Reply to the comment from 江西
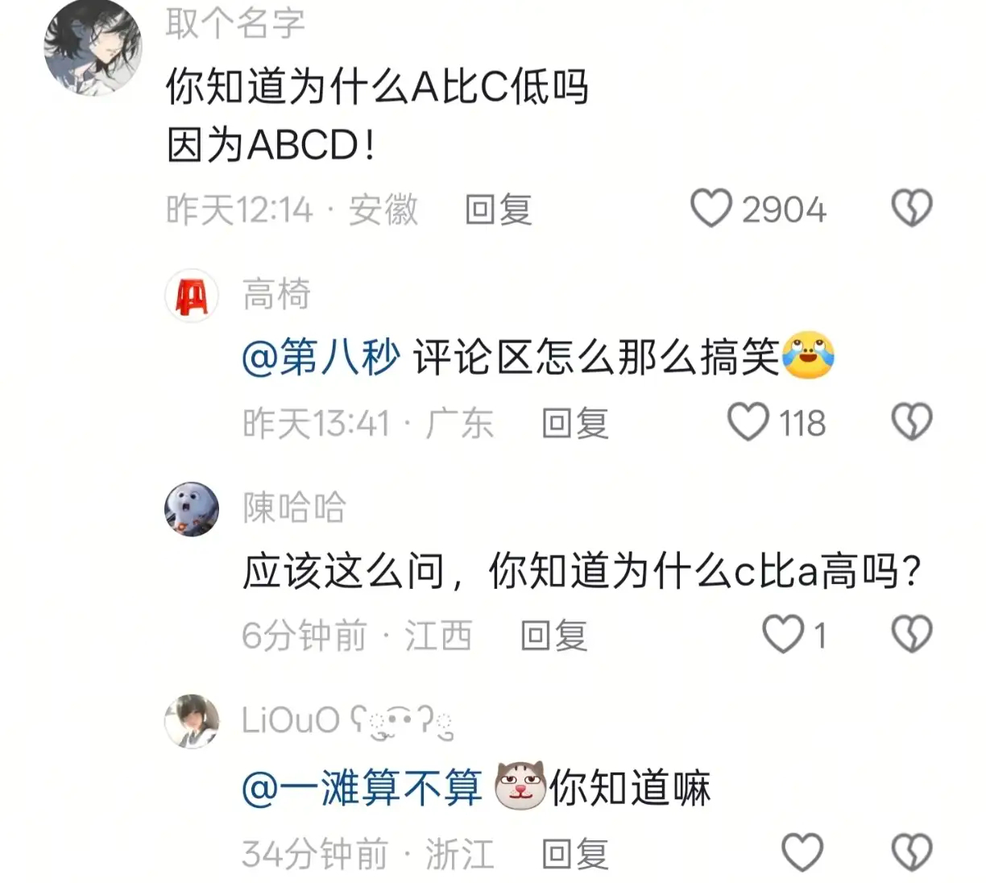This screenshot has width=986, height=883. pos(554,636)
